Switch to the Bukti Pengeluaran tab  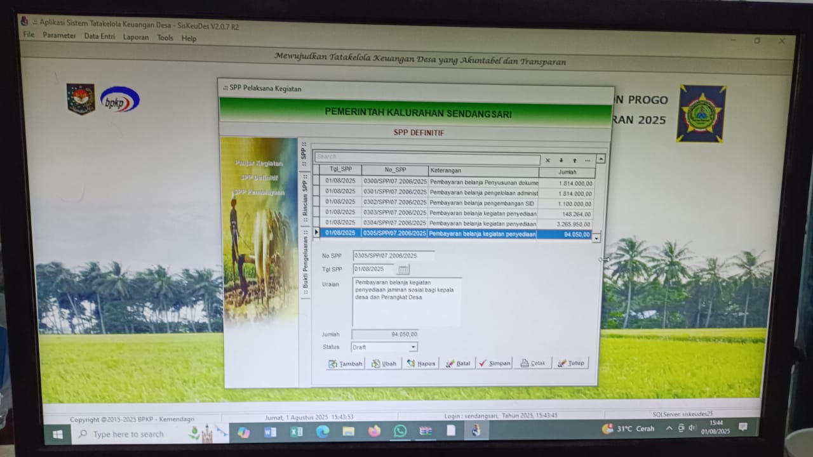point(305,263)
